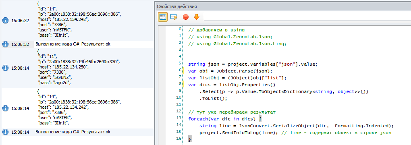Click the 'Свойства действия' panel title
This screenshot has width=411, height=145.
click(x=176, y=6)
